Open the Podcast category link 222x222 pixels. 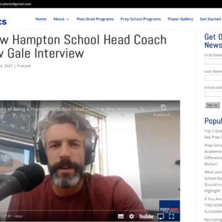24,66
